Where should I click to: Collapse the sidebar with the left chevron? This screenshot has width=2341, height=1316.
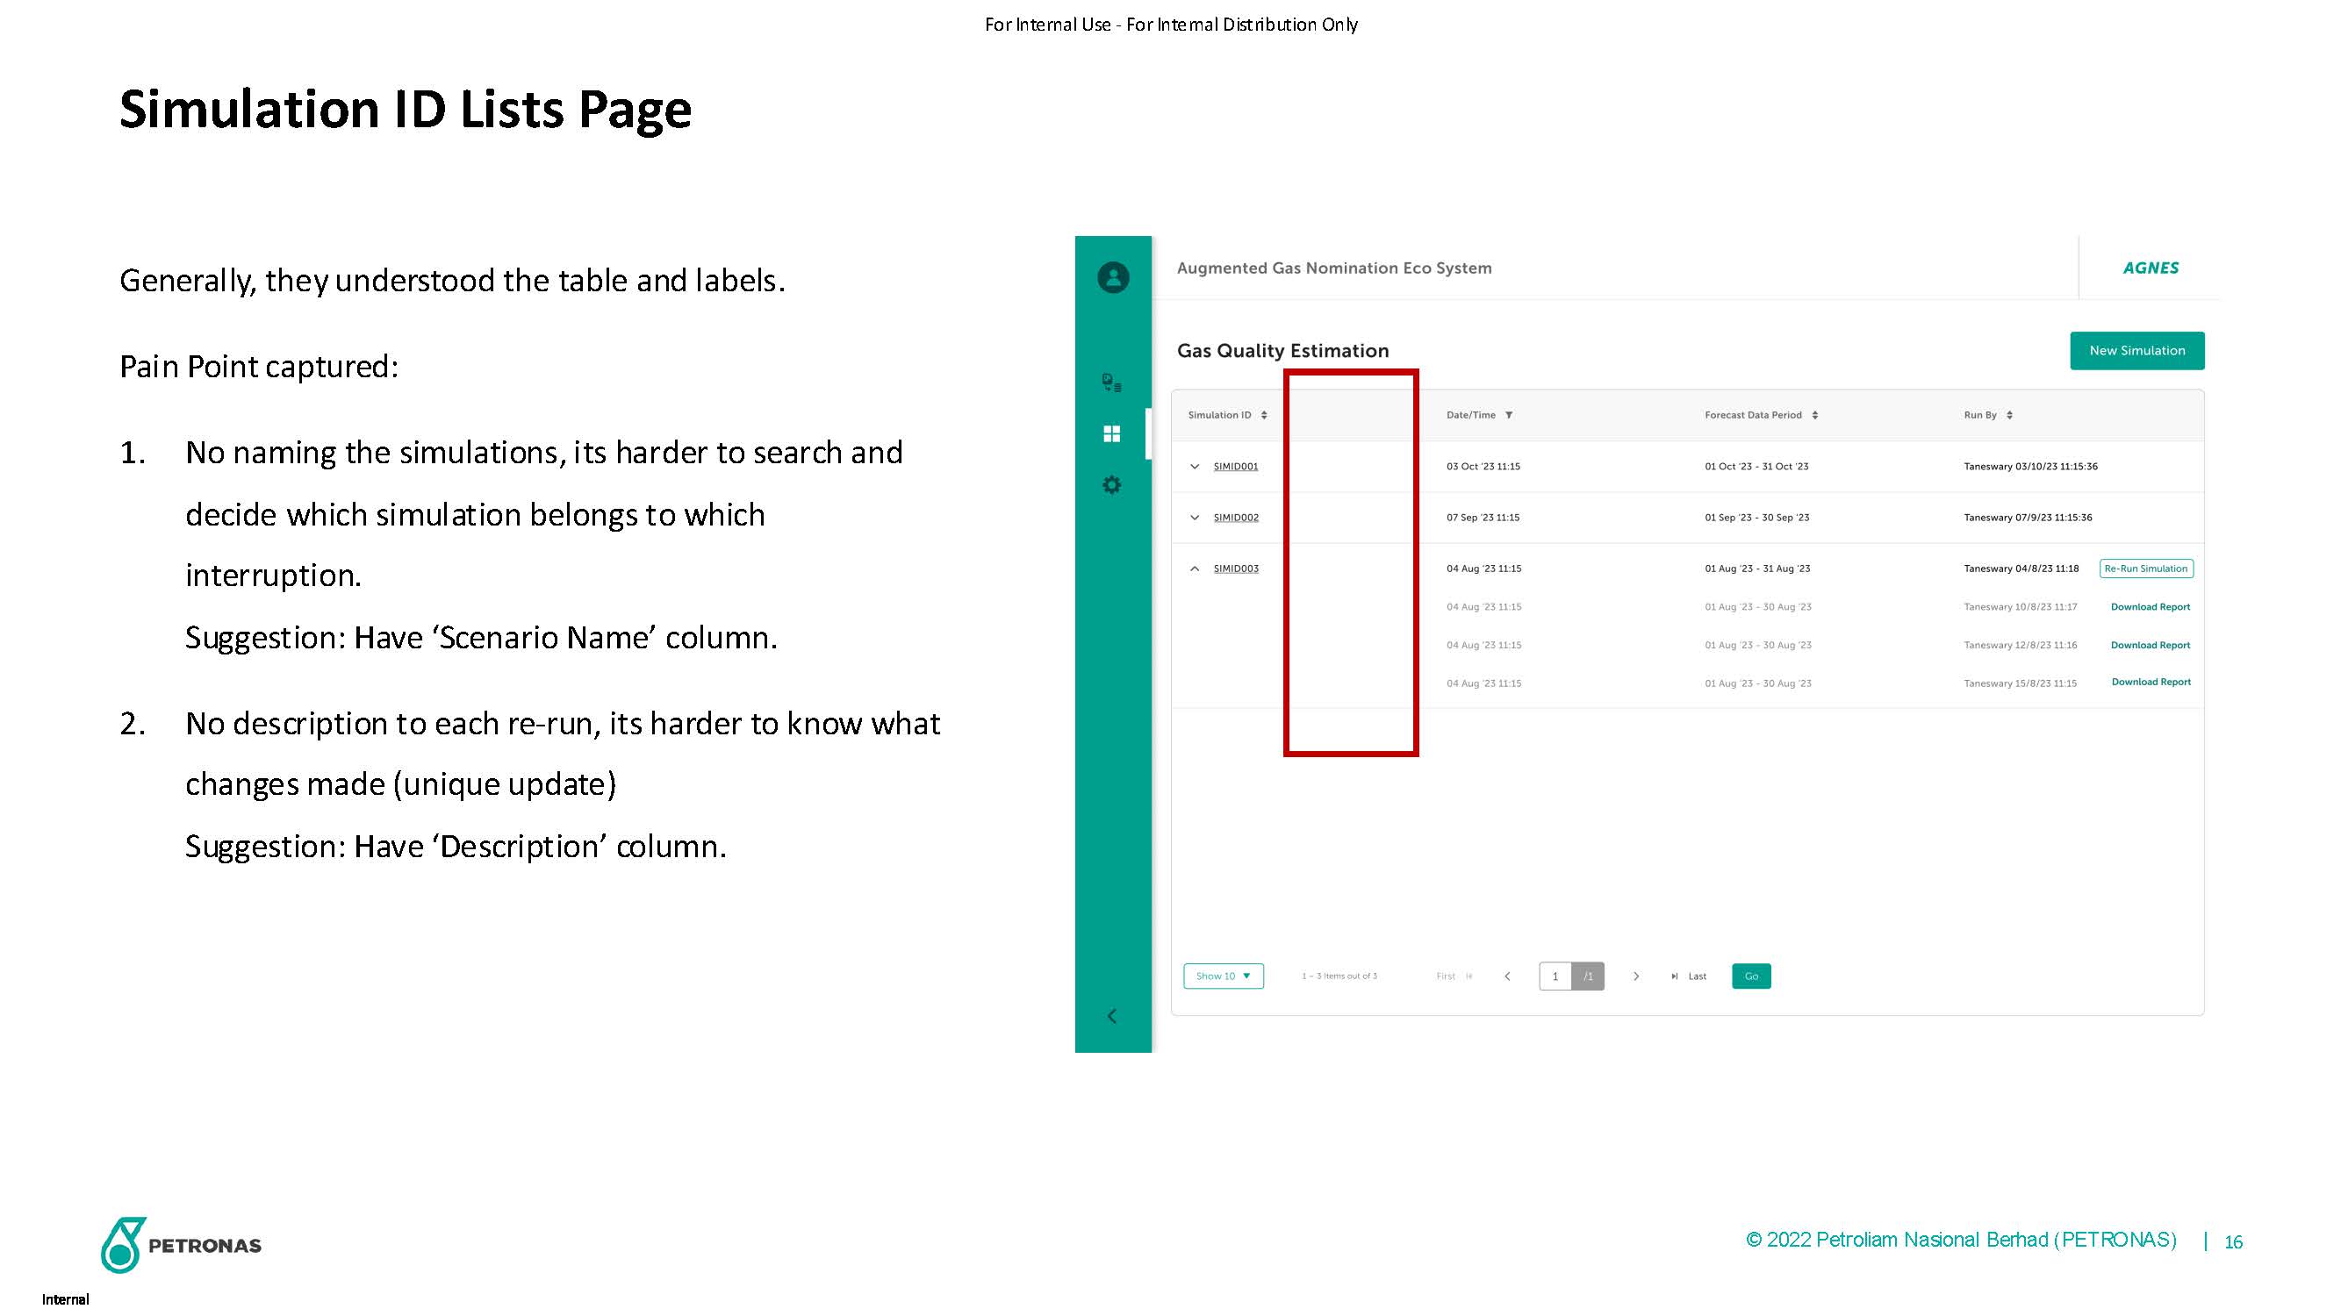point(1111,1015)
